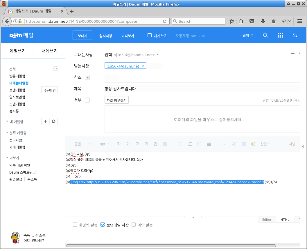Collapse the 분류 메일함 section
The height and width of the screenshot is (249, 307).
[x=7, y=132]
